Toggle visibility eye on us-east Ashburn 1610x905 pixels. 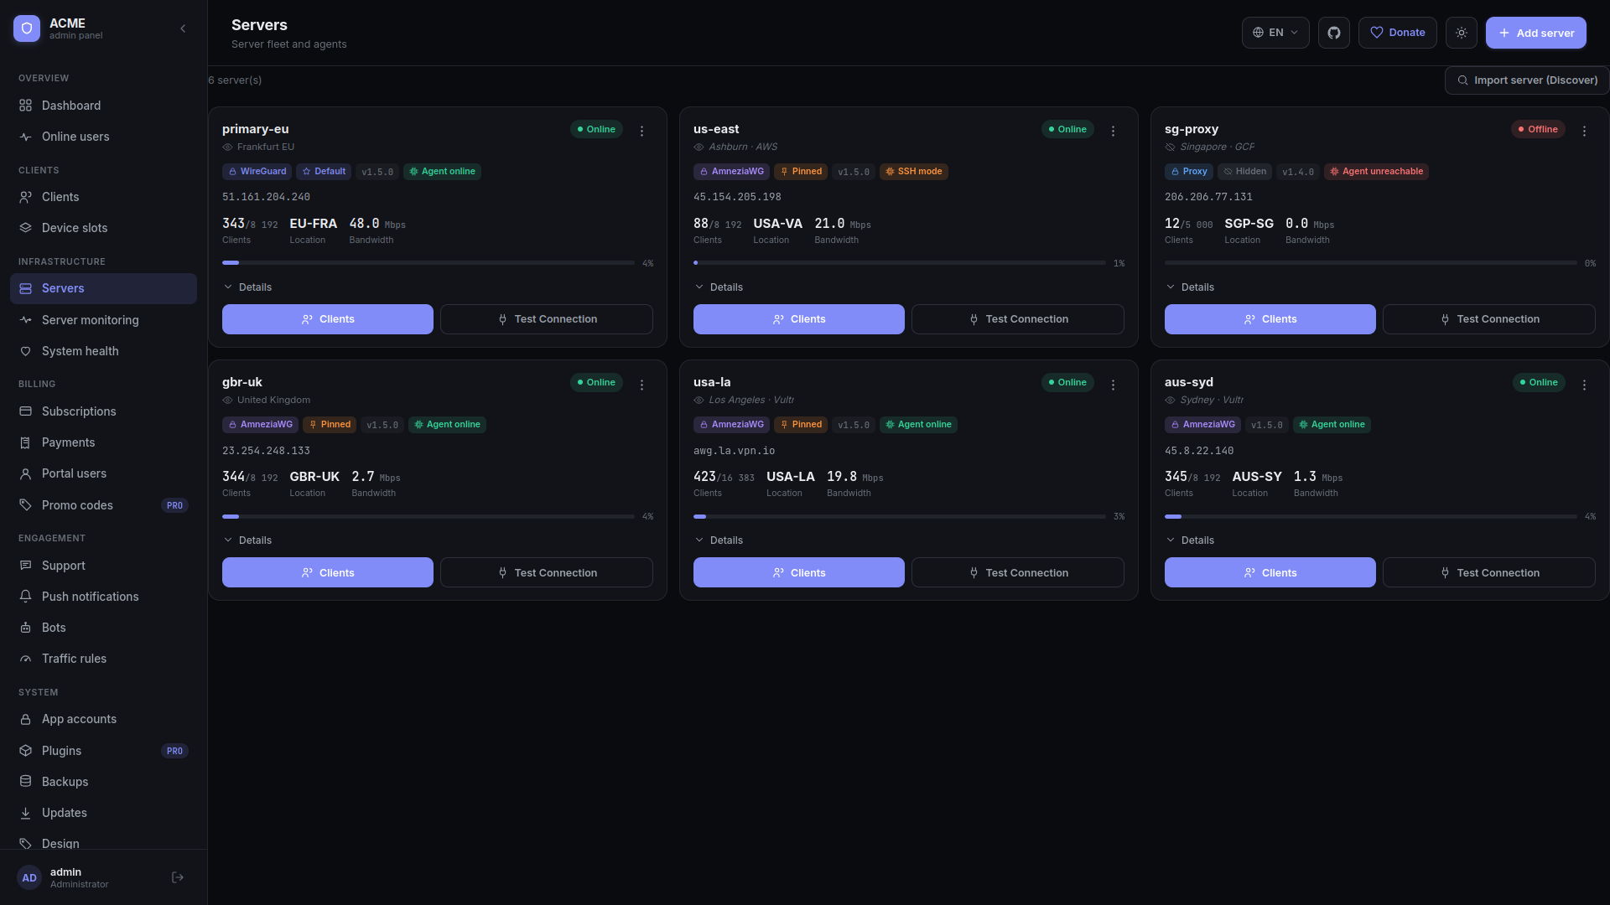[x=699, y=147]
